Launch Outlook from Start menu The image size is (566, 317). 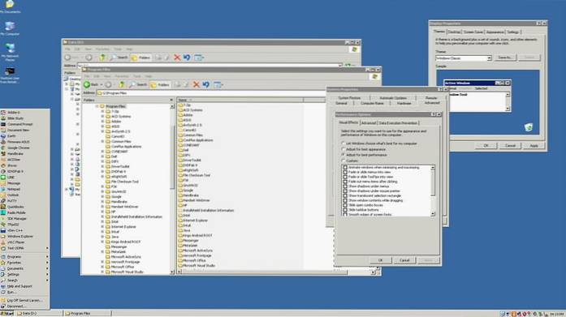[13, 195]
